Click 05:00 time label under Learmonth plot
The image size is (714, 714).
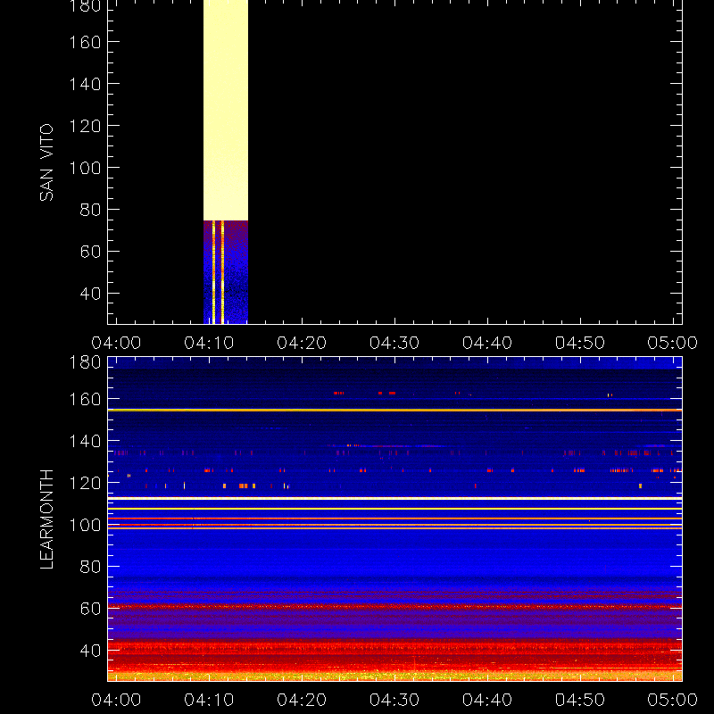pos(673,700)
